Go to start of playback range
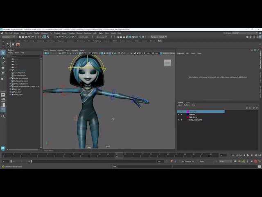Screen dimensions: 262x197 point(233,155)
